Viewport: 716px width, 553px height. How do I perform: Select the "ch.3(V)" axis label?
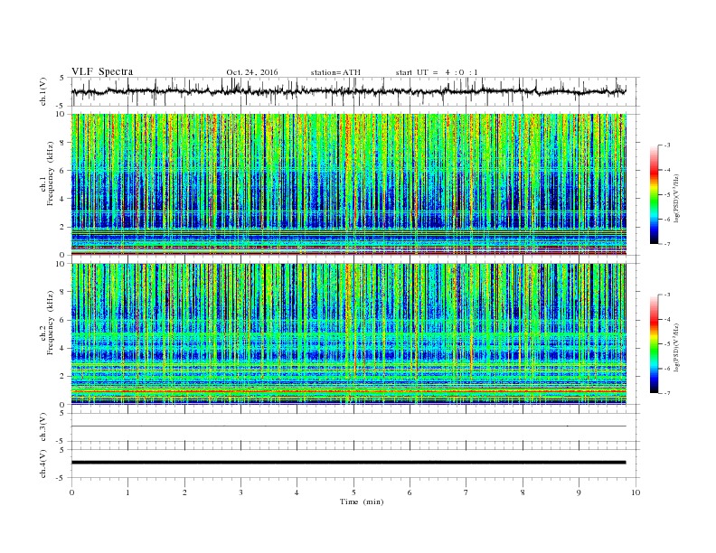point(43,427)
